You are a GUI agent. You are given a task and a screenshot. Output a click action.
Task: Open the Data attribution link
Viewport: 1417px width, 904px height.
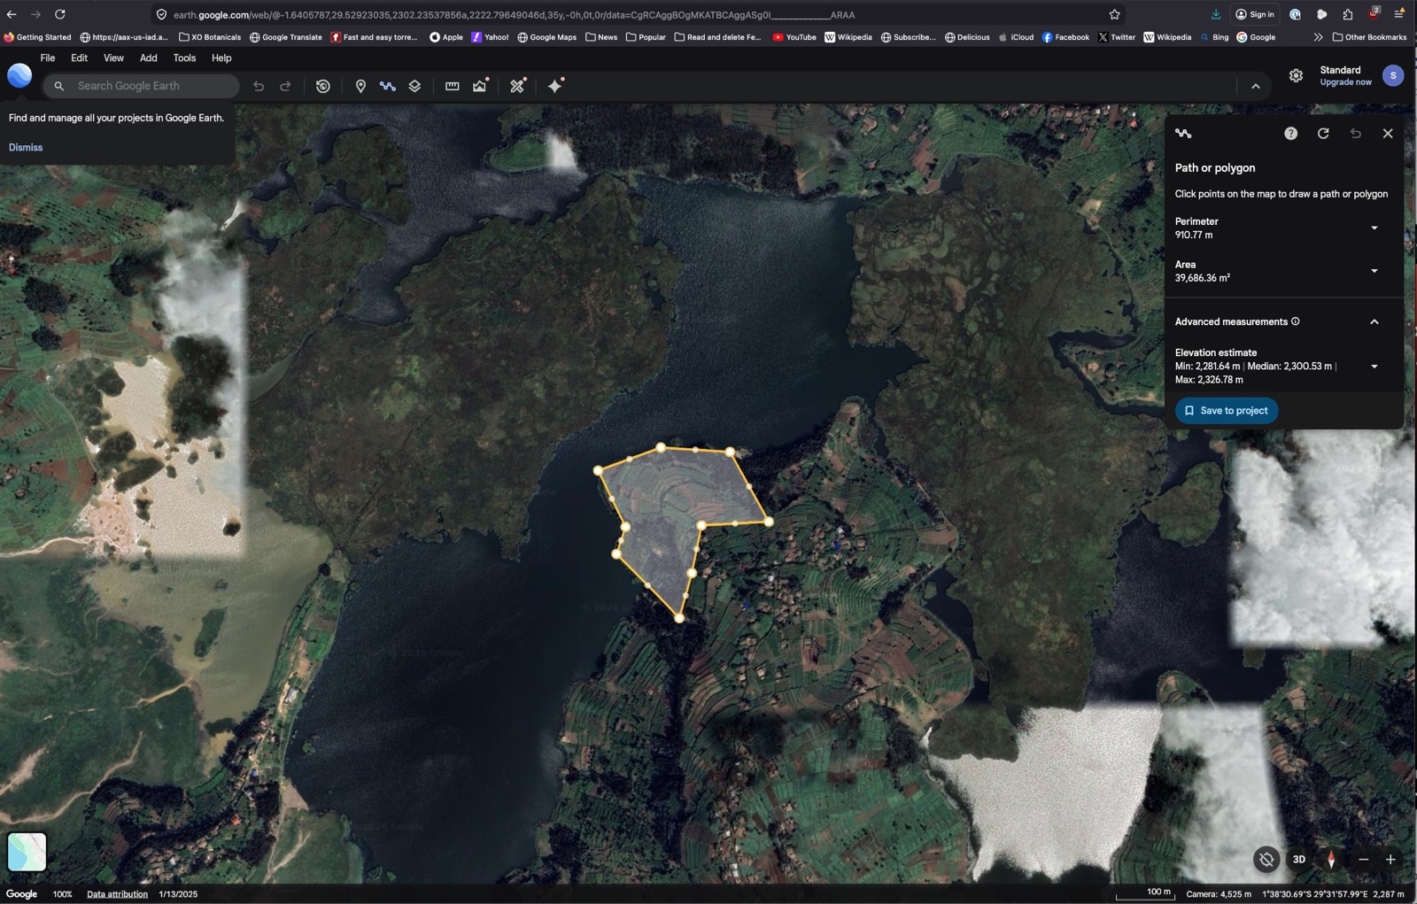[x=116, y=893]
